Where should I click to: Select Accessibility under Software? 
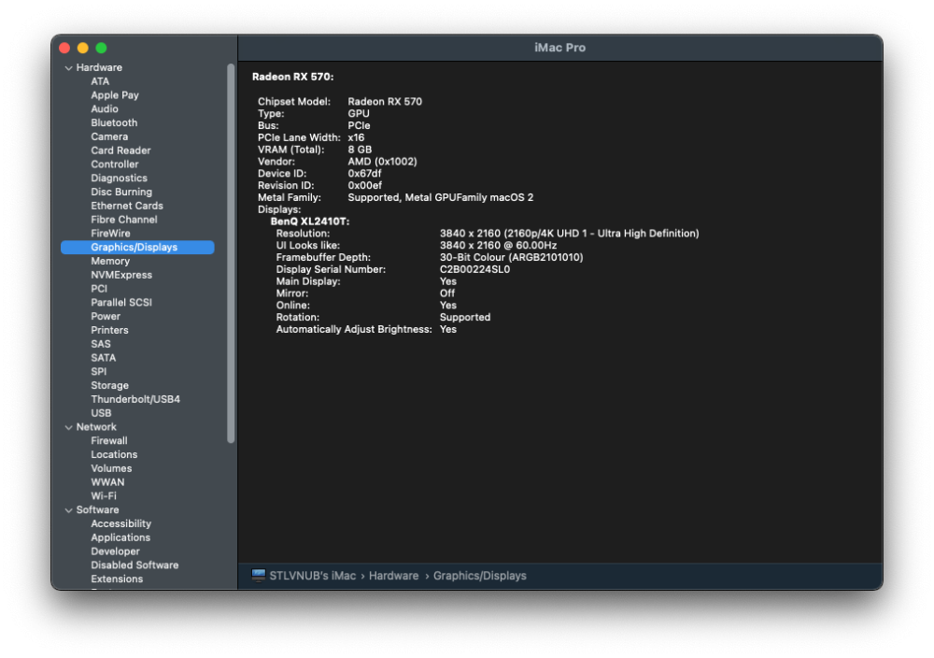(120, 523)
